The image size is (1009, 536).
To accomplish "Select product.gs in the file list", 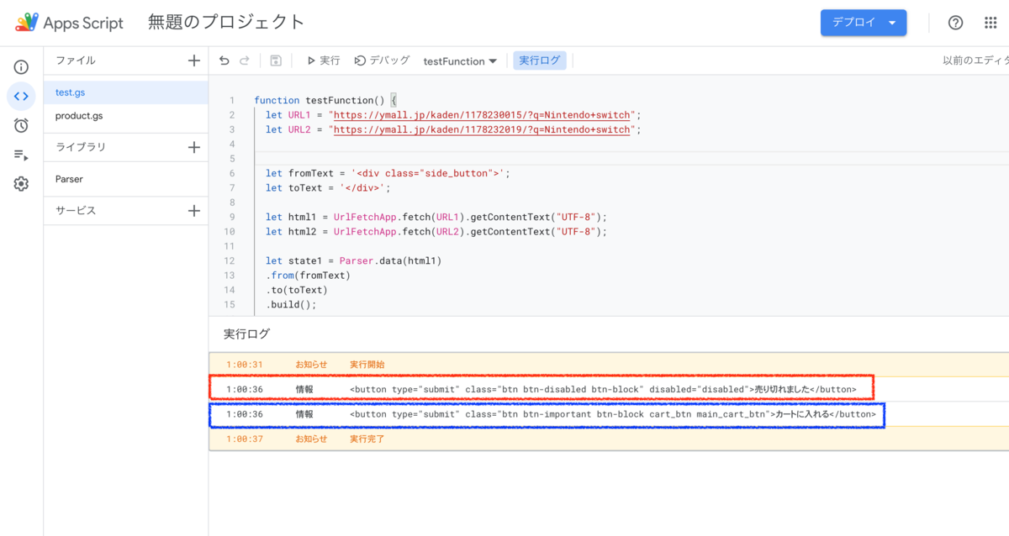I will click(x=126, y=116).
